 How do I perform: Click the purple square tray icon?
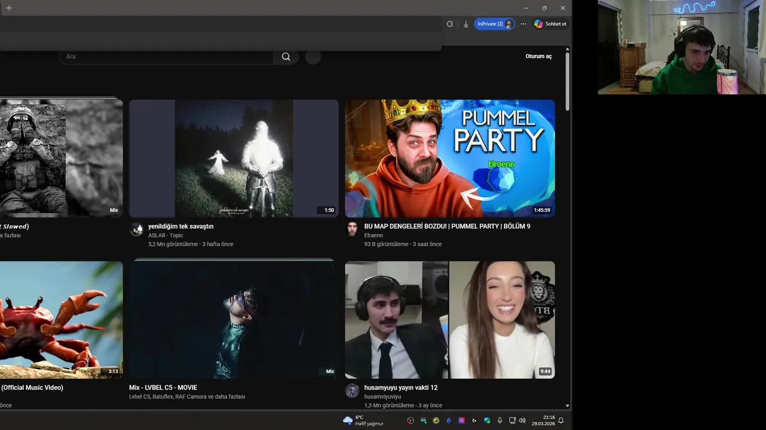pyautogui.click(x=461, y=420)
